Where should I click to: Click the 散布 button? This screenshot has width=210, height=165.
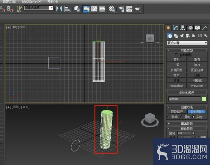(197, 60)
